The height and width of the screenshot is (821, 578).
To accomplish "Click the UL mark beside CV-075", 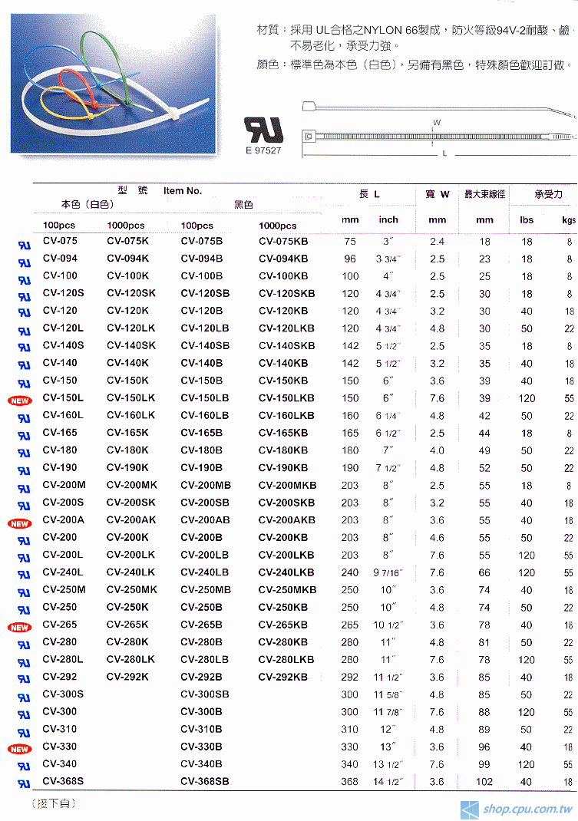I will 23,246.
